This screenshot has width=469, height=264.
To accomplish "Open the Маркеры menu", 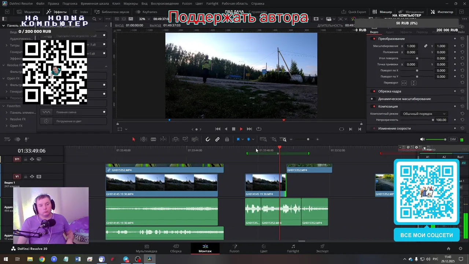I will 131,3.
